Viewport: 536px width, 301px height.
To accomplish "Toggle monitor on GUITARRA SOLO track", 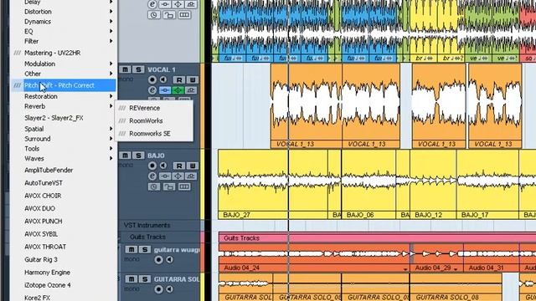I will (169, 289).
